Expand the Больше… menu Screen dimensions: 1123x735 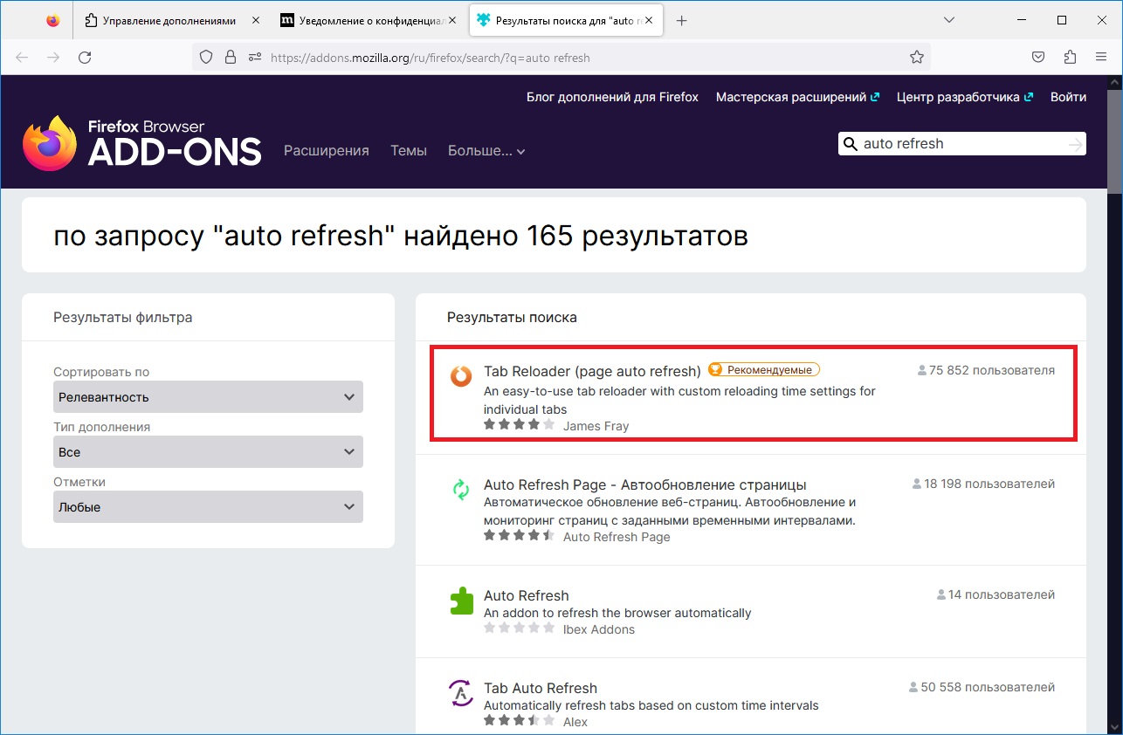486,150
